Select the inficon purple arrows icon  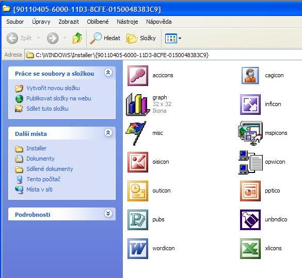(x=250, y=105)
